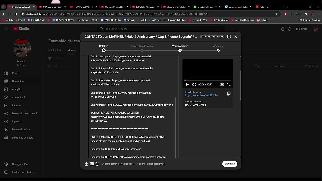Click the HD processing icon
The width and height of the screenshot is (322, 181).
[92, 164]
